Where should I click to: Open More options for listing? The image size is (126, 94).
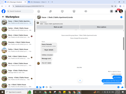pos(102,27)
